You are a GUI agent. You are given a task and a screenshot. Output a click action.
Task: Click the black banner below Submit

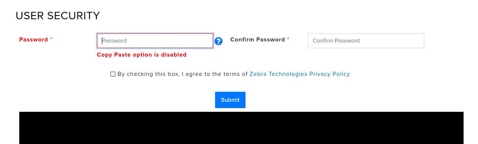point(241,128)
